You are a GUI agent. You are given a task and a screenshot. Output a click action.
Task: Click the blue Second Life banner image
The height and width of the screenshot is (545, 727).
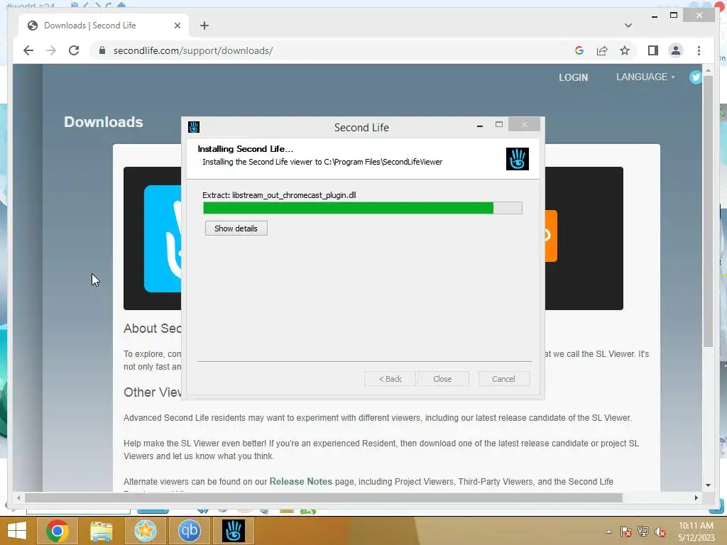coord(163,238)
